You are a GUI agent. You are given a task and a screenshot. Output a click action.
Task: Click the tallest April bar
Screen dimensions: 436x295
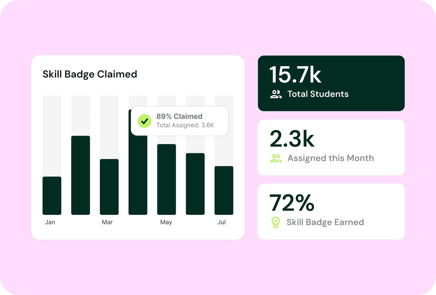138,176
